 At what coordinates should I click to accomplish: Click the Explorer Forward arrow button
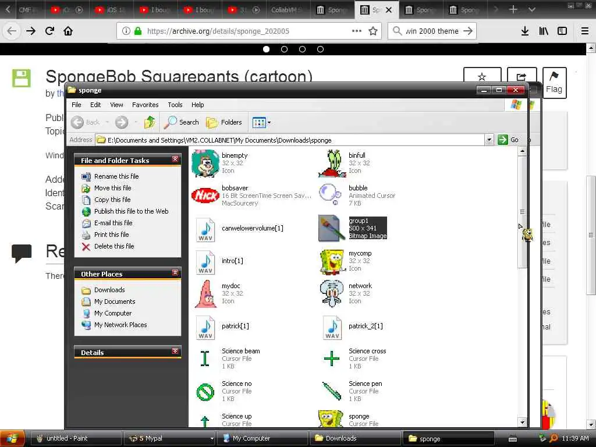[x=122, y=122]
